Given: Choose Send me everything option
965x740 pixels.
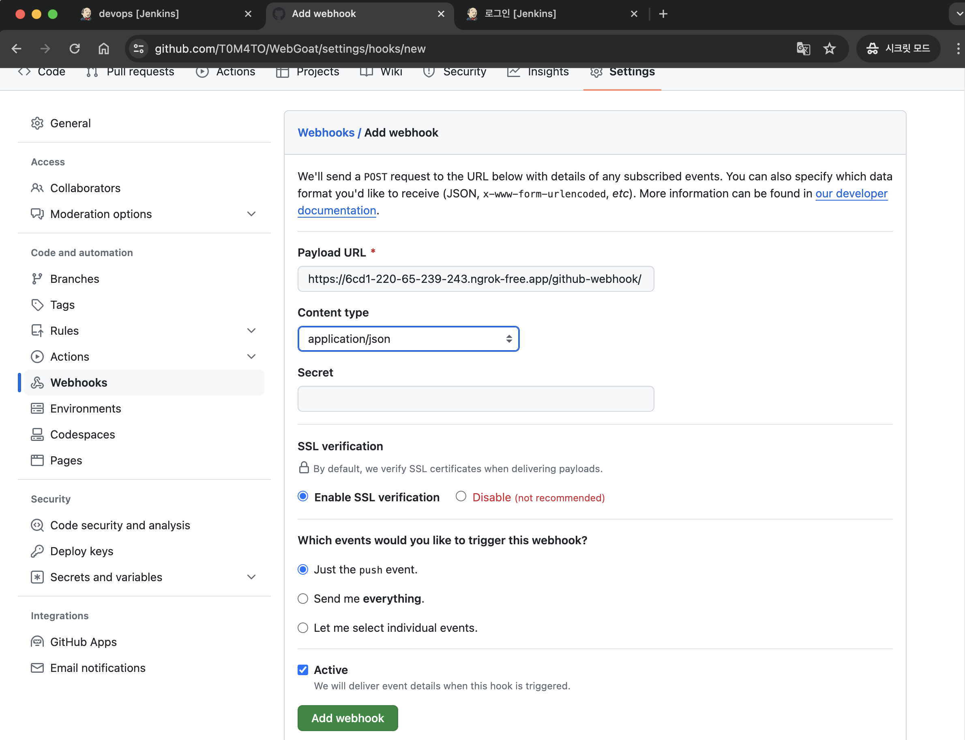Looking at the screenshot, I should 303,599.
